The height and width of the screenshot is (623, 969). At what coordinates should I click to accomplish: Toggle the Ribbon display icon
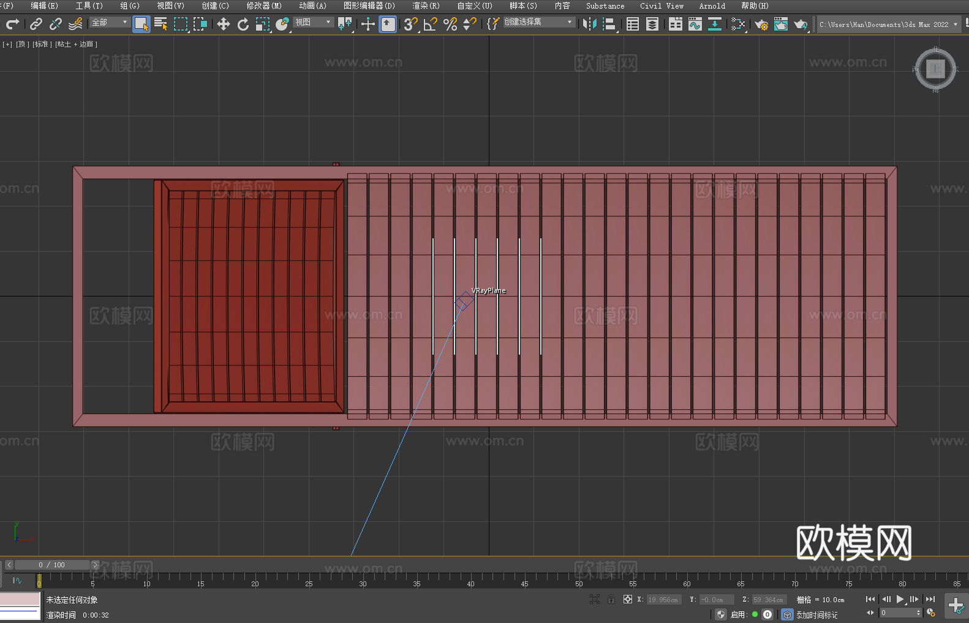pyautogui.click(x=676, y=24)
